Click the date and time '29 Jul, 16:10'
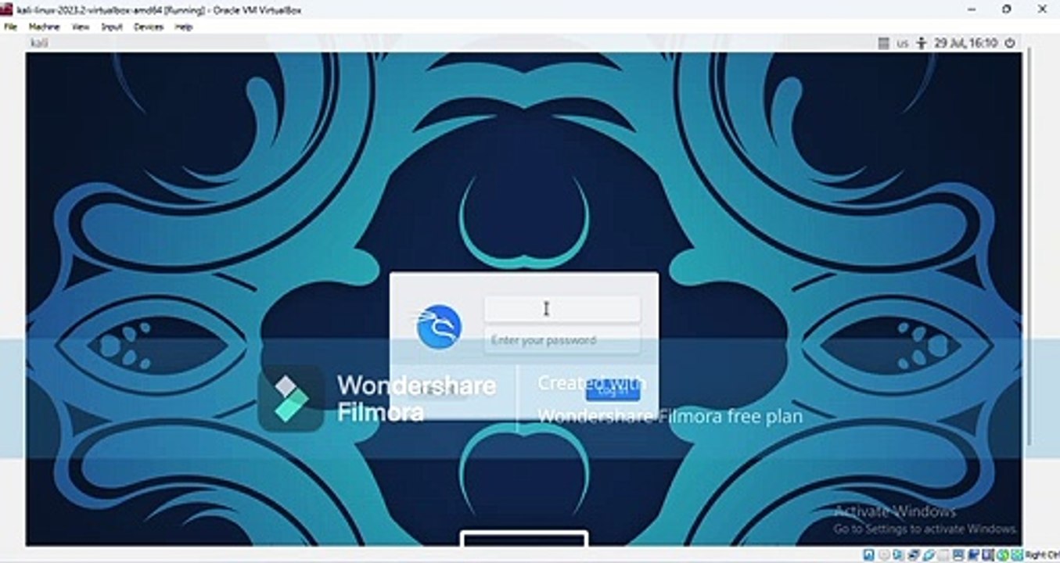The image size is (1060, 563). 965,43
